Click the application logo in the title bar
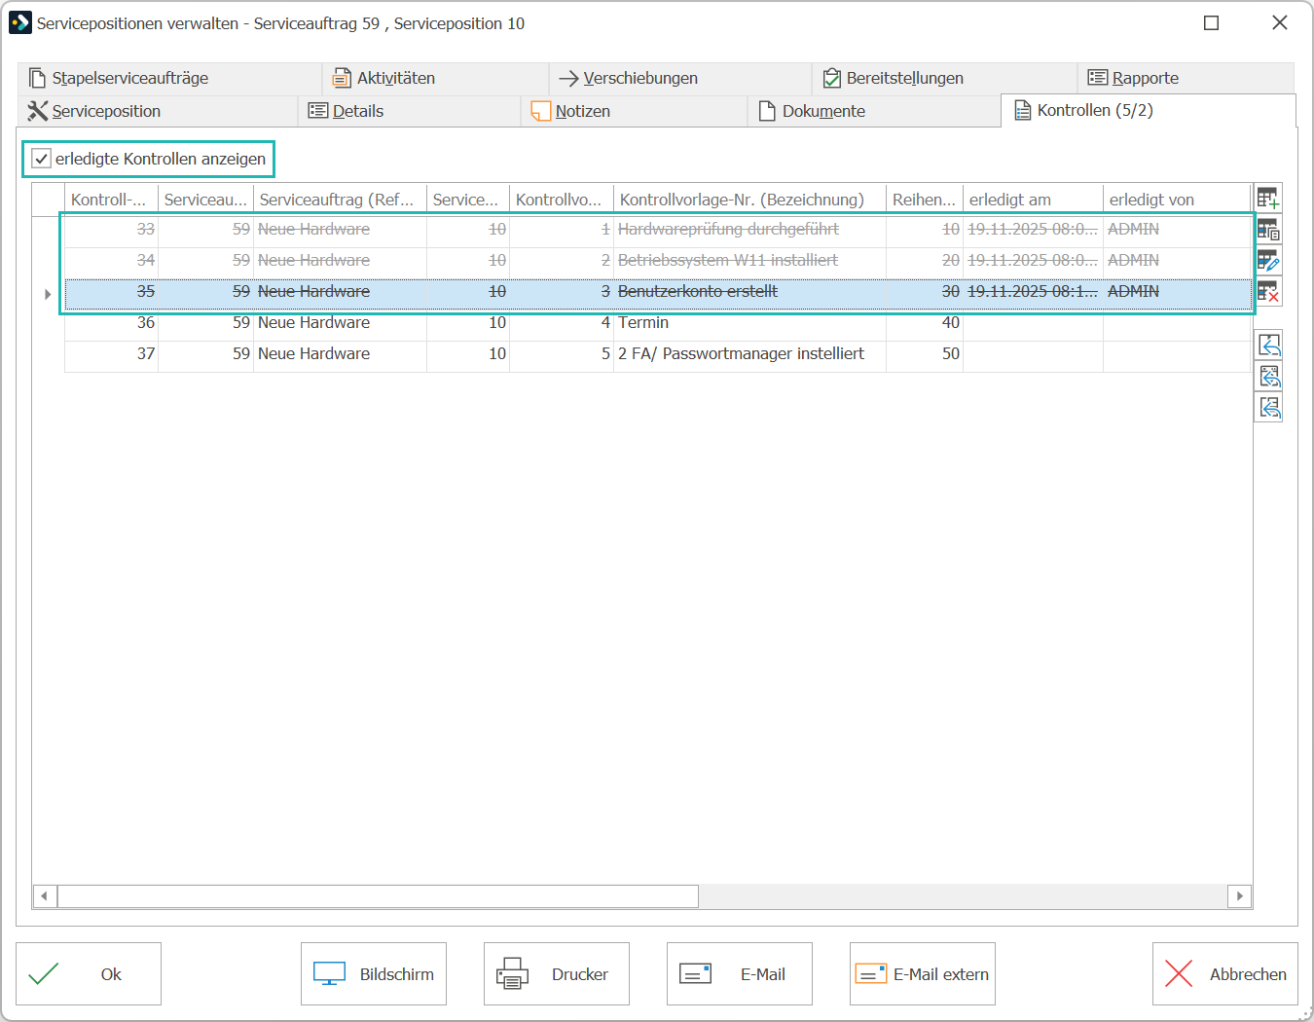This screenshot has height=1022, width=1314. click(x=19, y=22)
